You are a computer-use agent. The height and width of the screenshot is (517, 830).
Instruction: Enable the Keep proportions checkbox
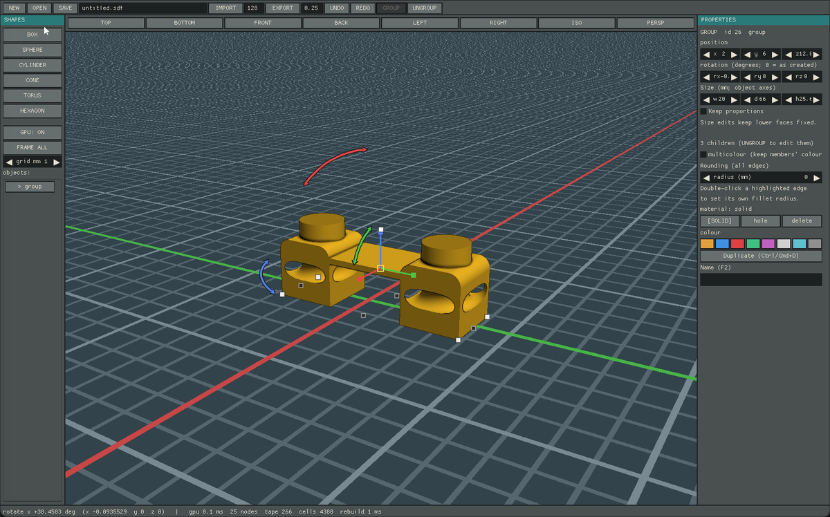coord(703,111)
